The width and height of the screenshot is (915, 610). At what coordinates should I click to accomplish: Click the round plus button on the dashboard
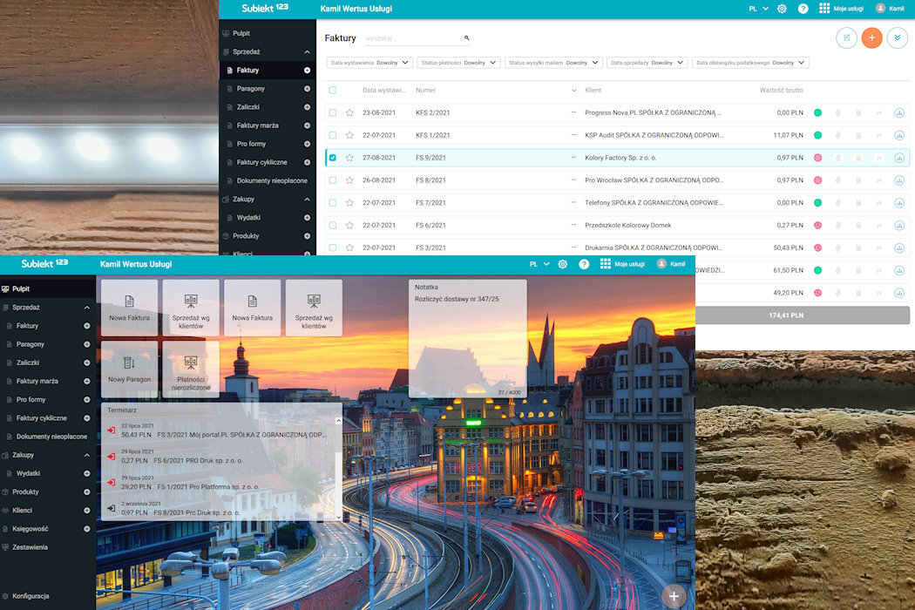pyautogui.click(x=674, y=596)
